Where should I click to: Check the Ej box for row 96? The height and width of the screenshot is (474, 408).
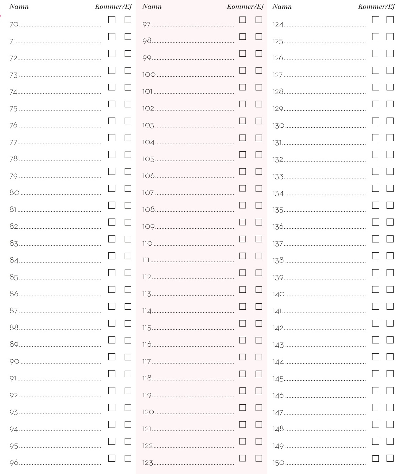(128, 458)
